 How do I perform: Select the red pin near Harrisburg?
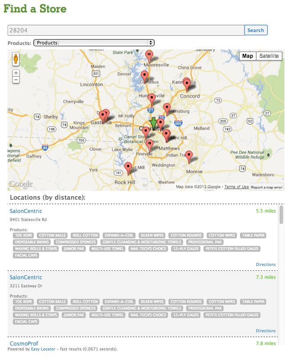pyautogui.click(x=167, y=109)
